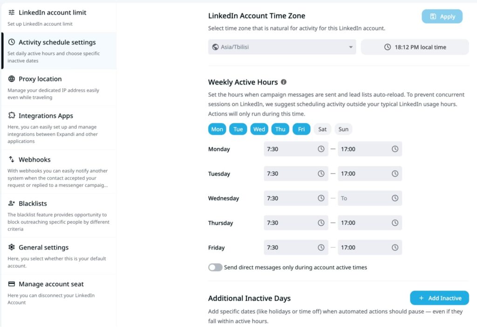The width and height of the screenshot is (477, 327).
Task: Enable direct messages only during active times
Action: tap(215, 267)
